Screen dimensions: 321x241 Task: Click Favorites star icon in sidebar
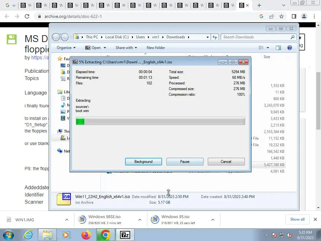(x=60, y=59)
